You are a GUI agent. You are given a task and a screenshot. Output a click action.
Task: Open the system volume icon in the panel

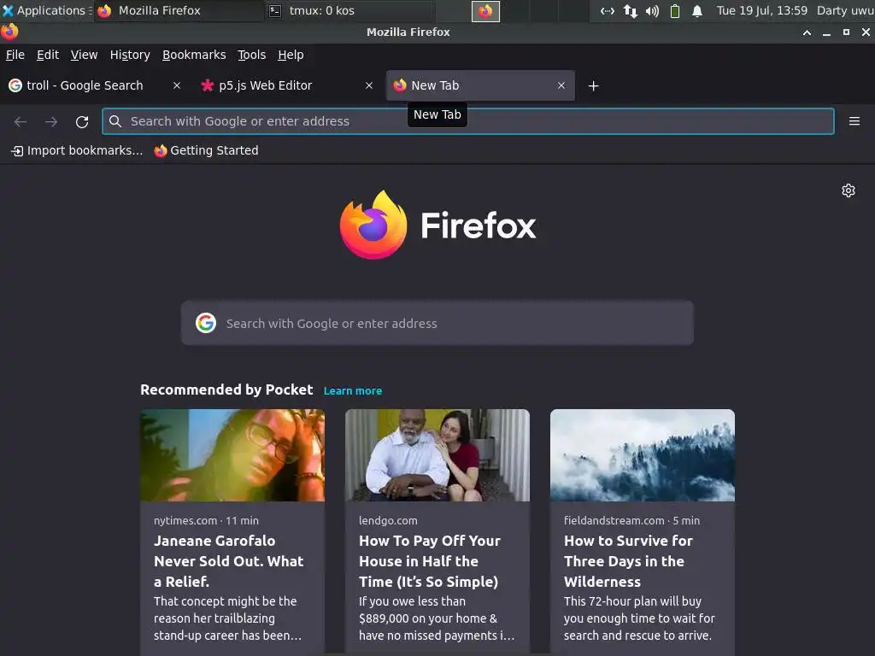tap(652, 10)
